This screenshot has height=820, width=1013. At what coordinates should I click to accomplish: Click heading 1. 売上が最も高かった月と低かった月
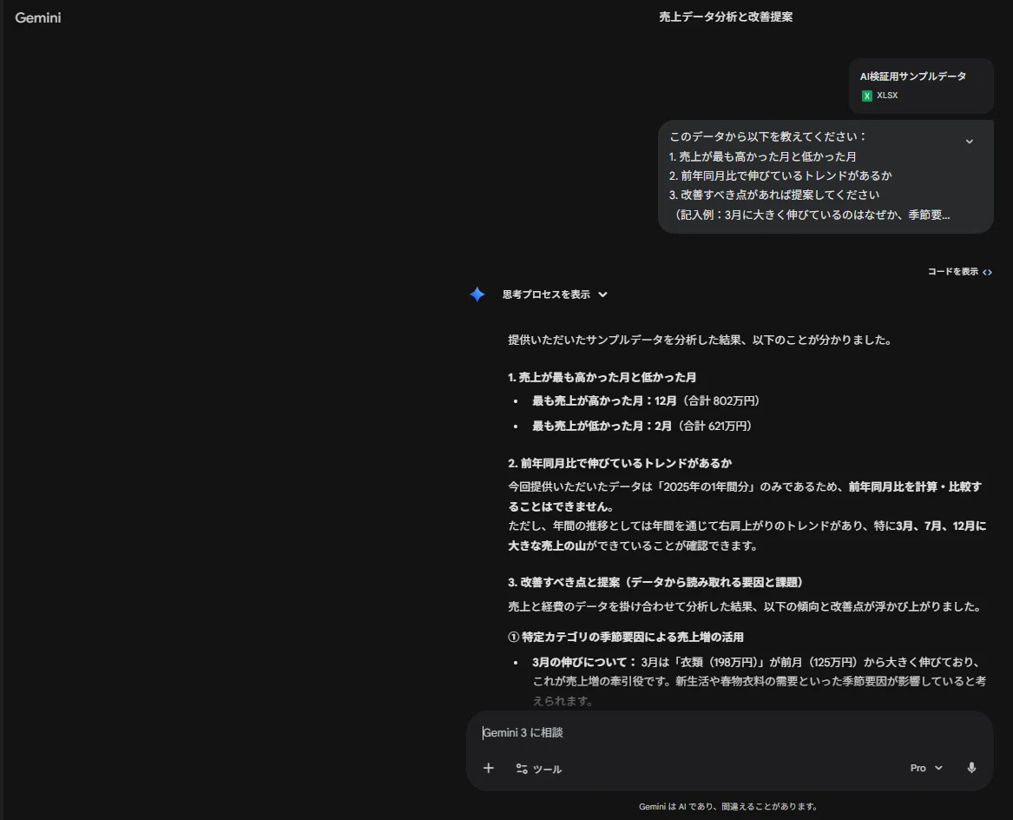[x=602, y=378]
